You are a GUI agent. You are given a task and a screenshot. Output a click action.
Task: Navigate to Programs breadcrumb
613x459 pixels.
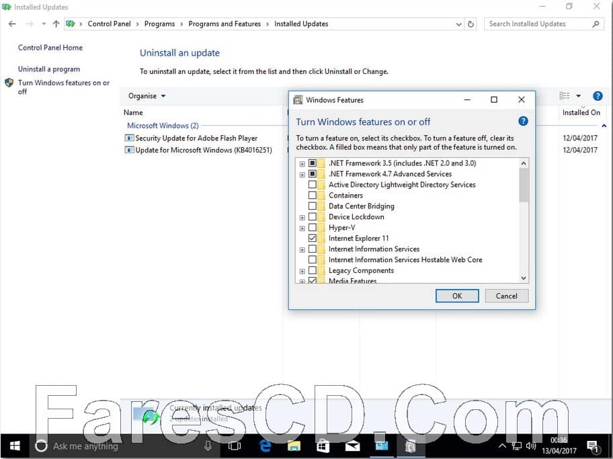[159, 24]
